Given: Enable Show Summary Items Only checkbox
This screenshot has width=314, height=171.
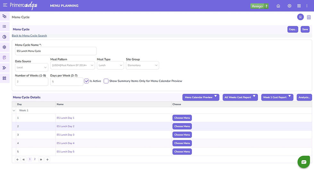Looking at the screenshot, I should pos(106,81).
